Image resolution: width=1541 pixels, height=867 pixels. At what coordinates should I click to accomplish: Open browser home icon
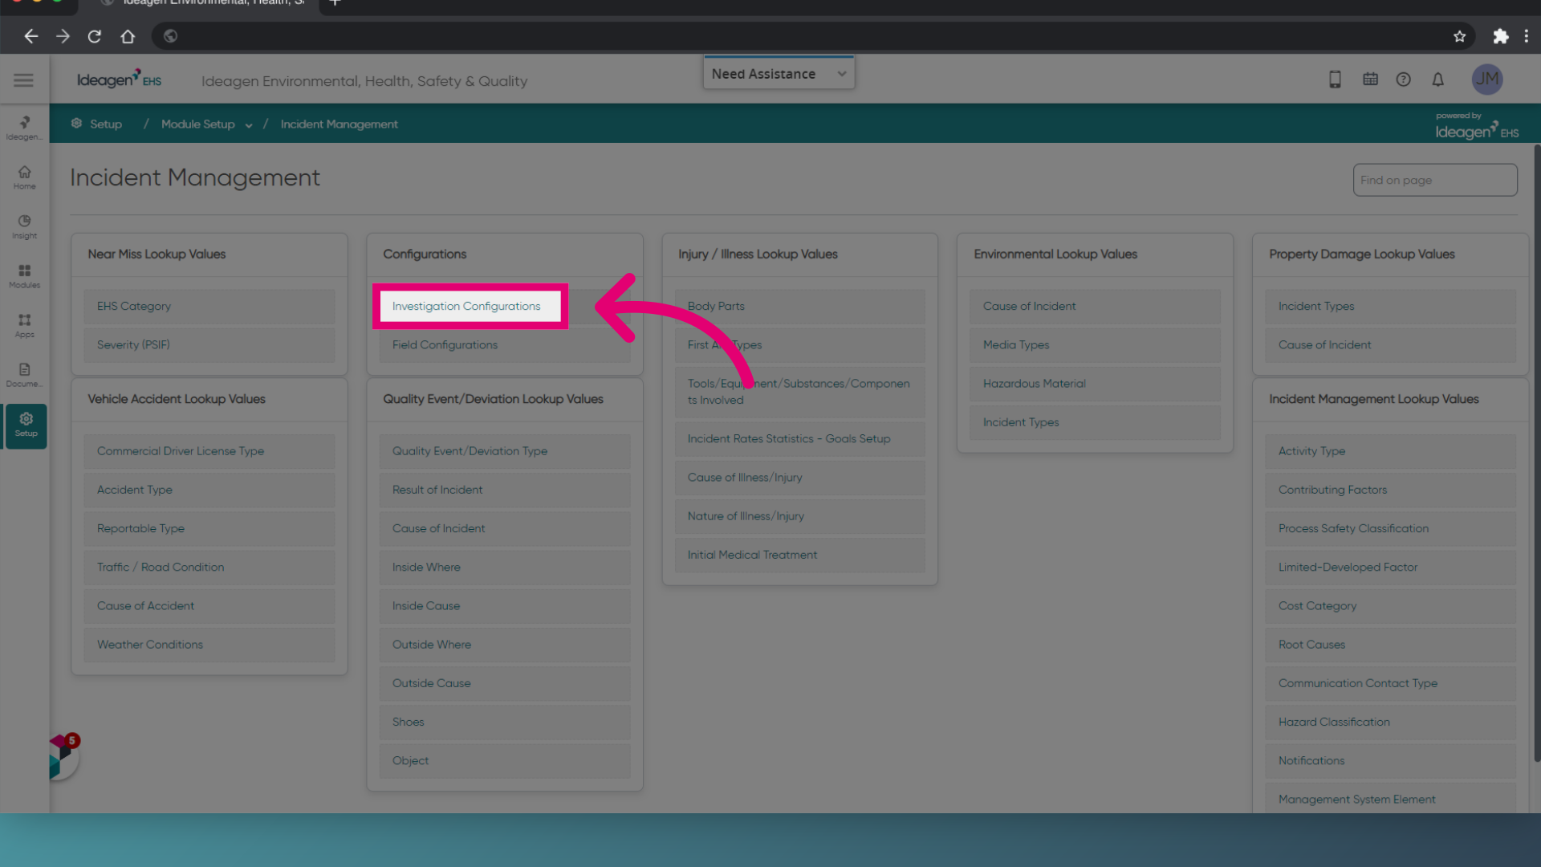pyautogui.click(x=127, y=36)
